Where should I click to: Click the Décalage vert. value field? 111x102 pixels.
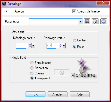53,45
